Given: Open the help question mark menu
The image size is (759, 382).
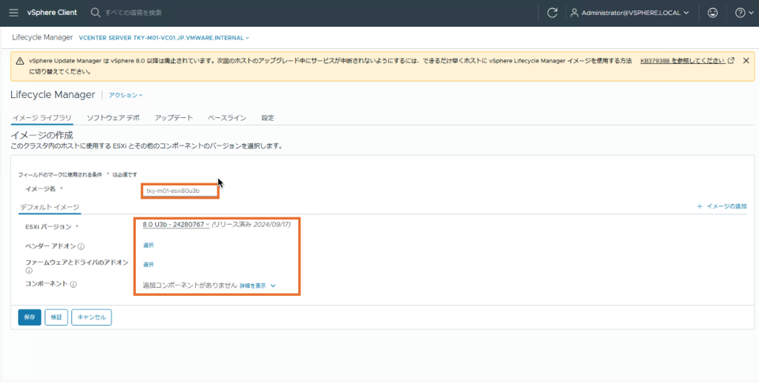Looking at the screenshot, I should [744, 13].
